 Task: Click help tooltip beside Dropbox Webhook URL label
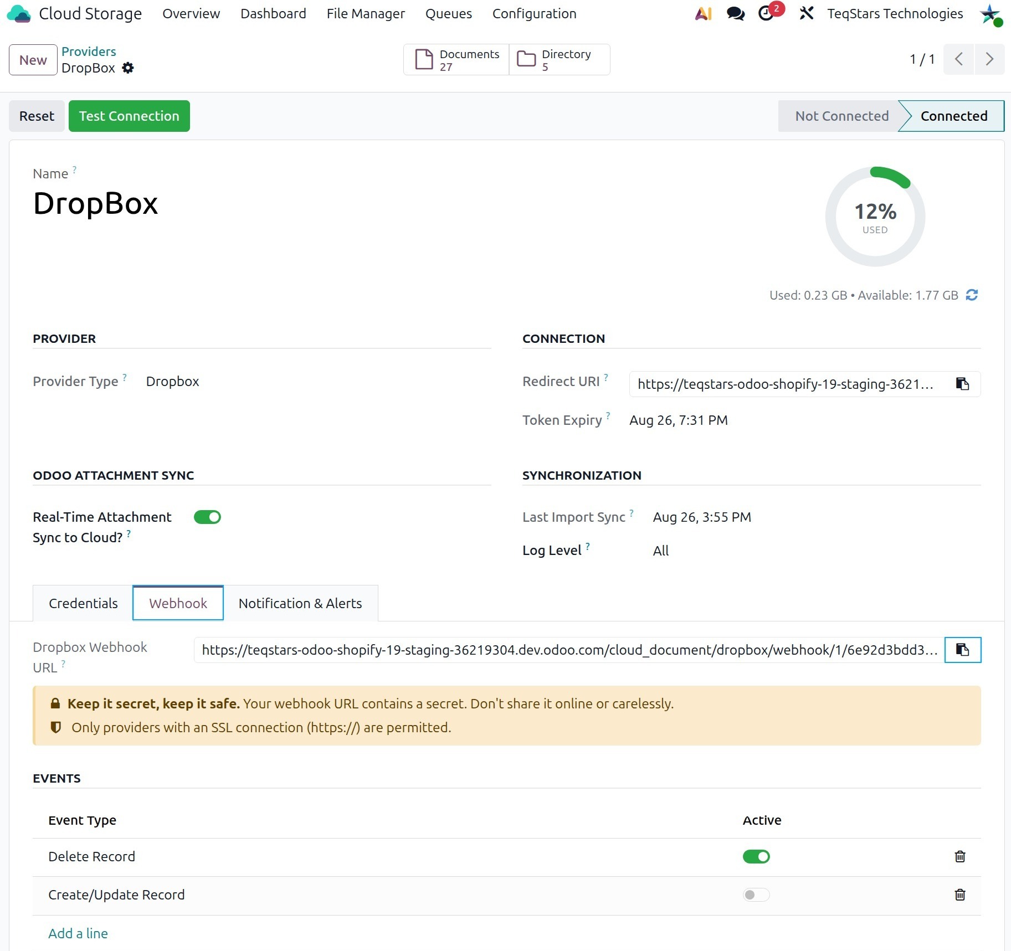[63, 663]
